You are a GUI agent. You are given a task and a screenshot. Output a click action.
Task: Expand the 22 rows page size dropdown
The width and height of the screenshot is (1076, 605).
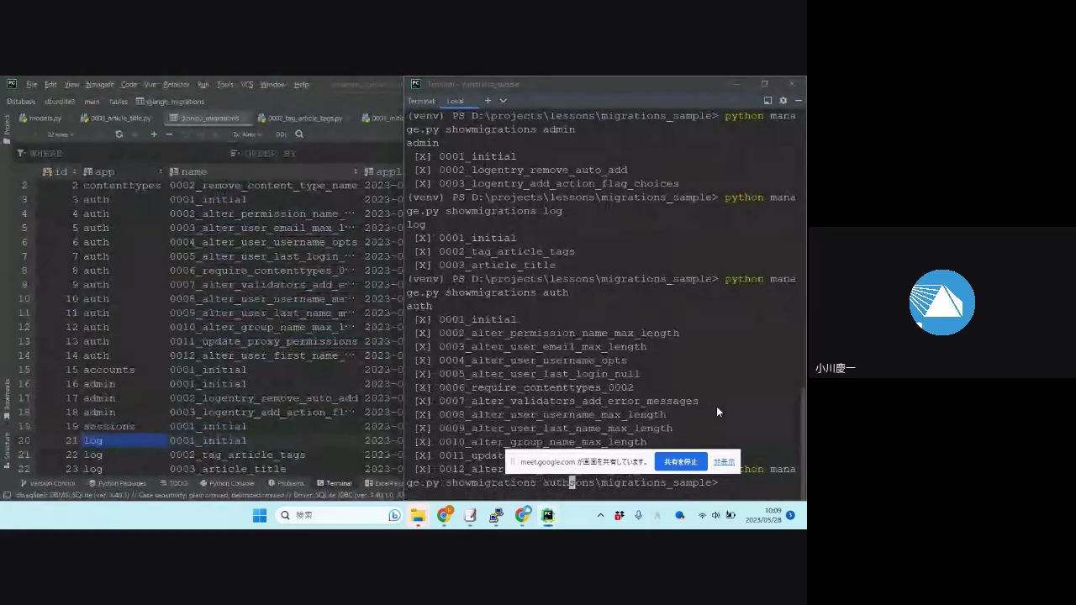tap(60, 134)
